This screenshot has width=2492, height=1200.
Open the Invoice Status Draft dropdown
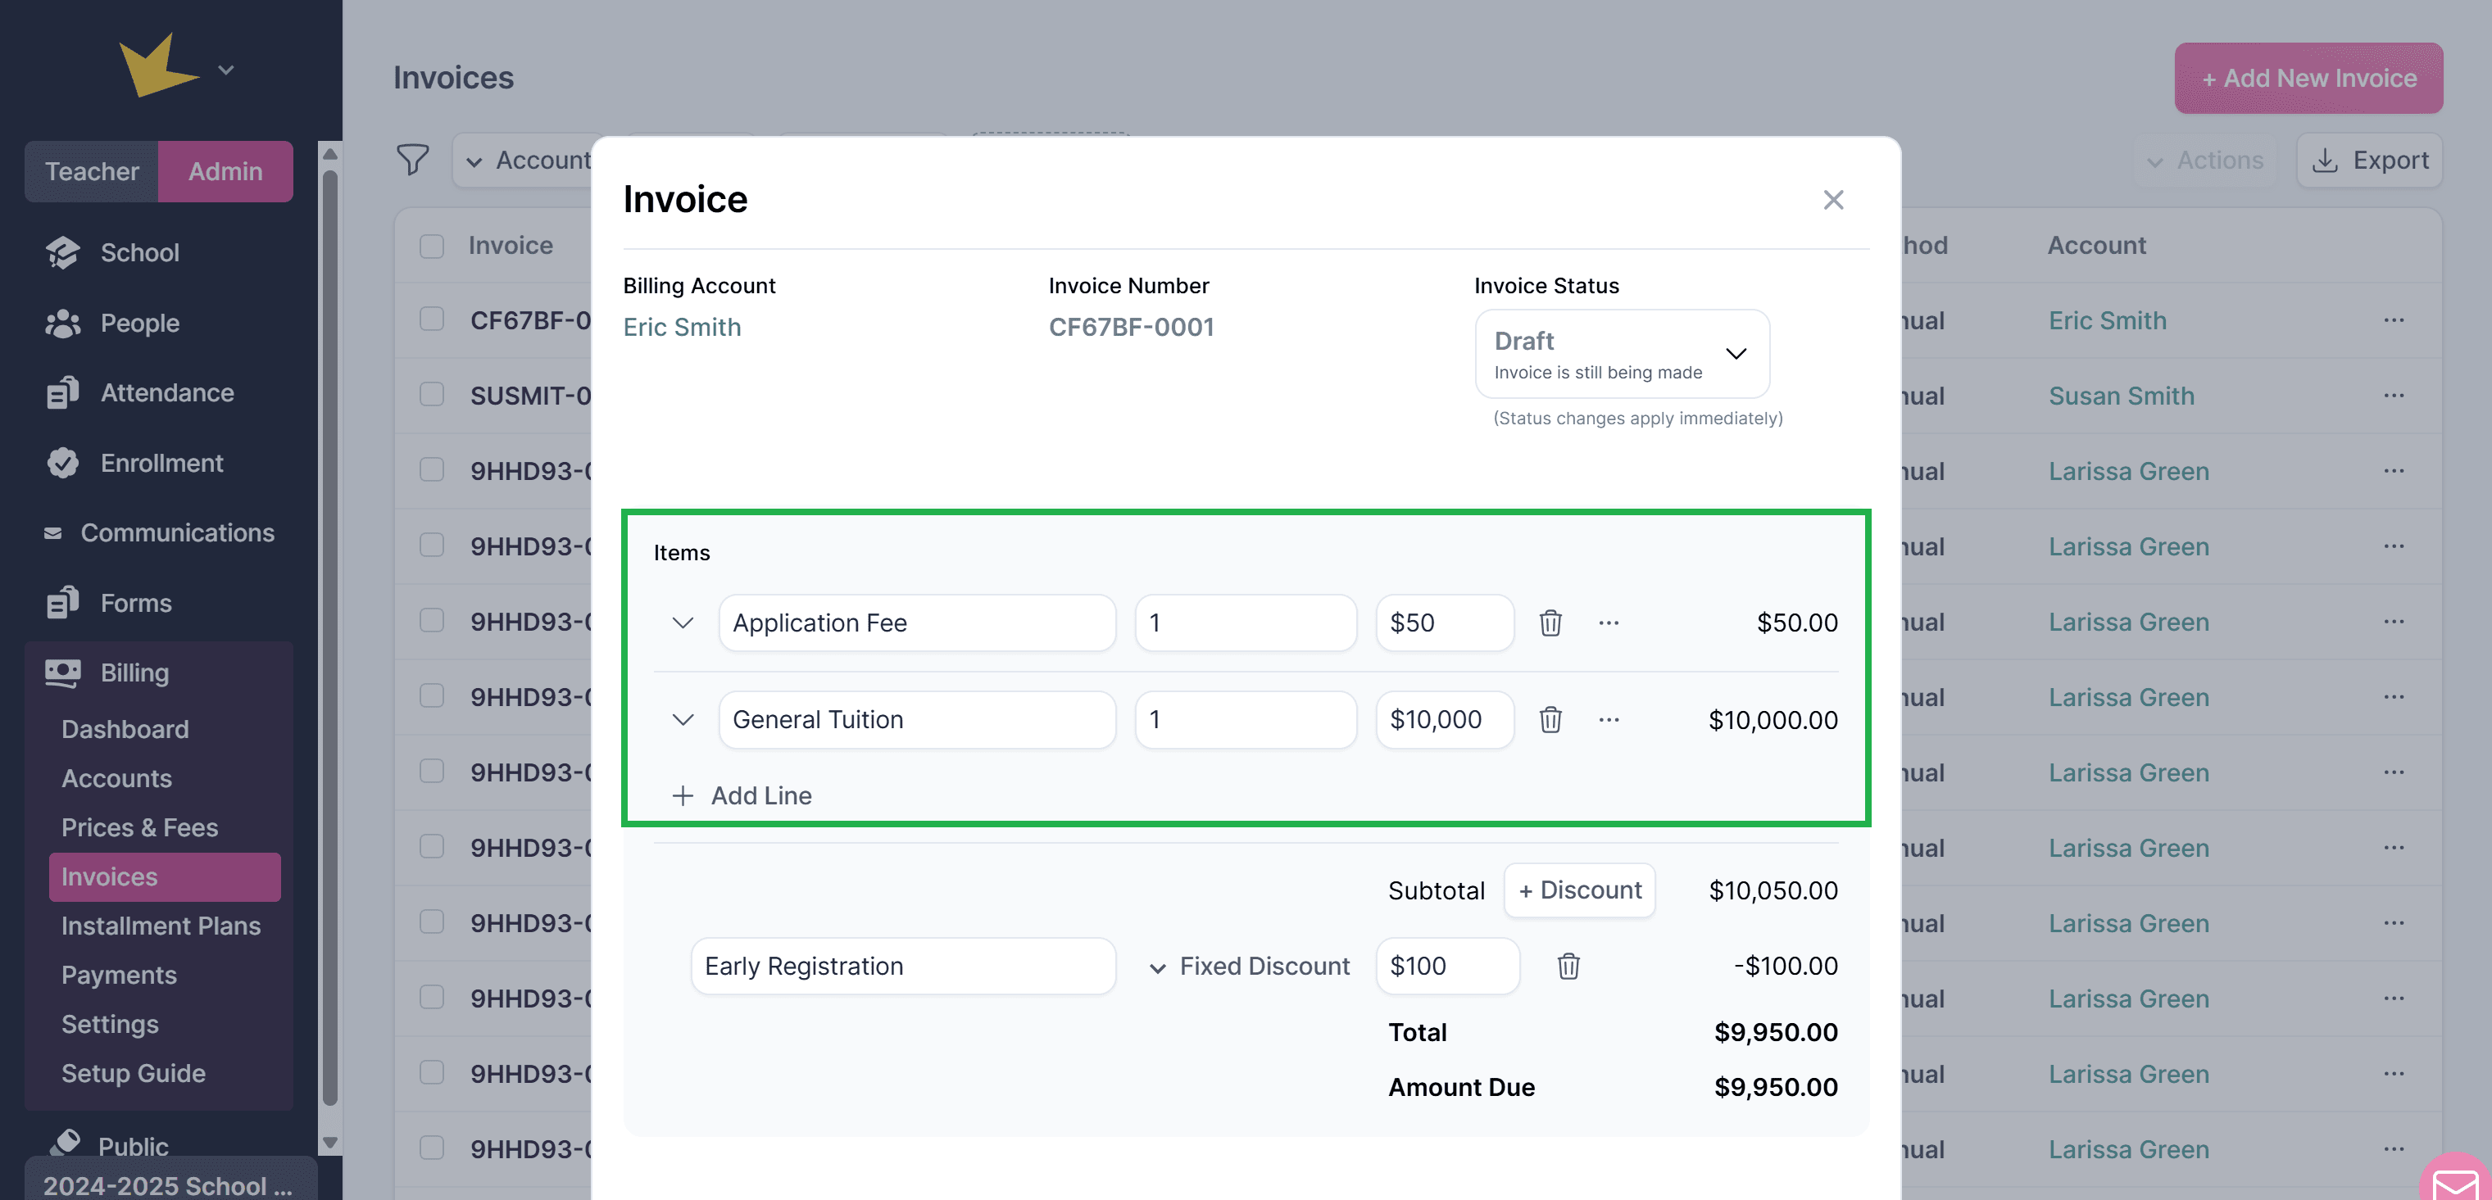pyautogui.click(x=1622, y=354)
